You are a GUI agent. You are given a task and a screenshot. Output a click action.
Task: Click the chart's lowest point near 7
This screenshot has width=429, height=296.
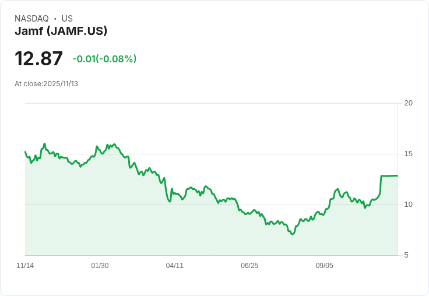292,234
